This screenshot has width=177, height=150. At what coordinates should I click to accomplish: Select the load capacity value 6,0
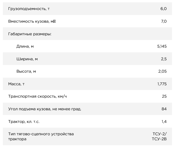tap(163, 9)
